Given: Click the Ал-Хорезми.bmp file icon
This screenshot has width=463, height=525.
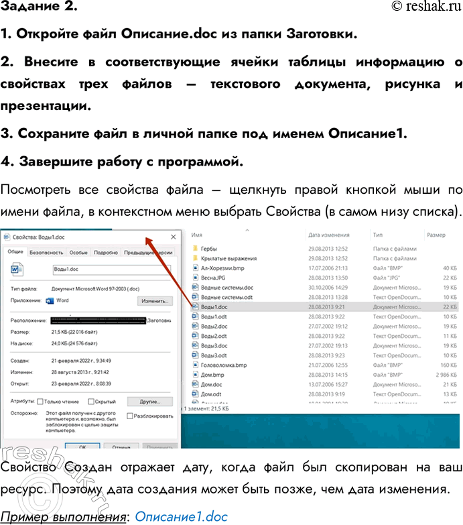Looking at the screenshot, I should 194,268.
